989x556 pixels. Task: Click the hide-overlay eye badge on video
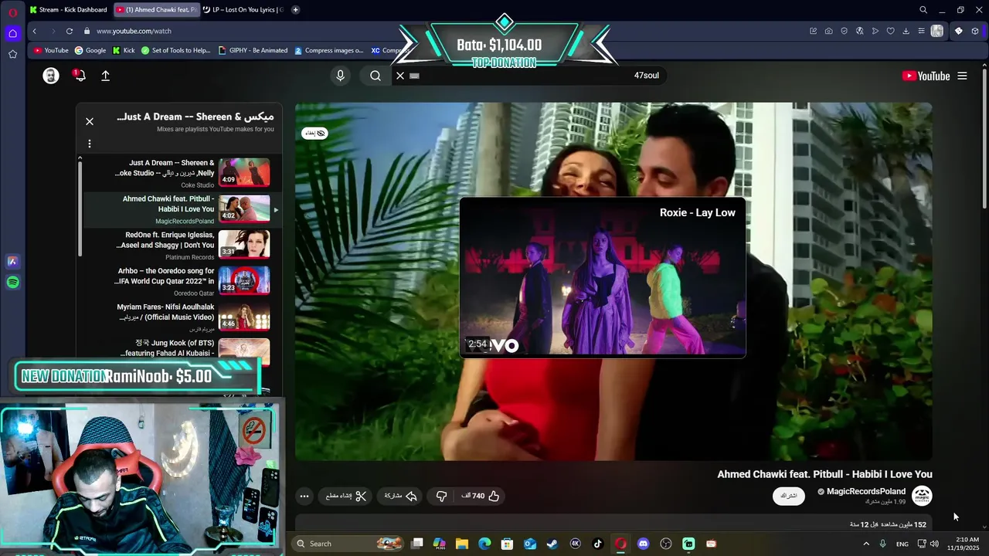(314, 133)
